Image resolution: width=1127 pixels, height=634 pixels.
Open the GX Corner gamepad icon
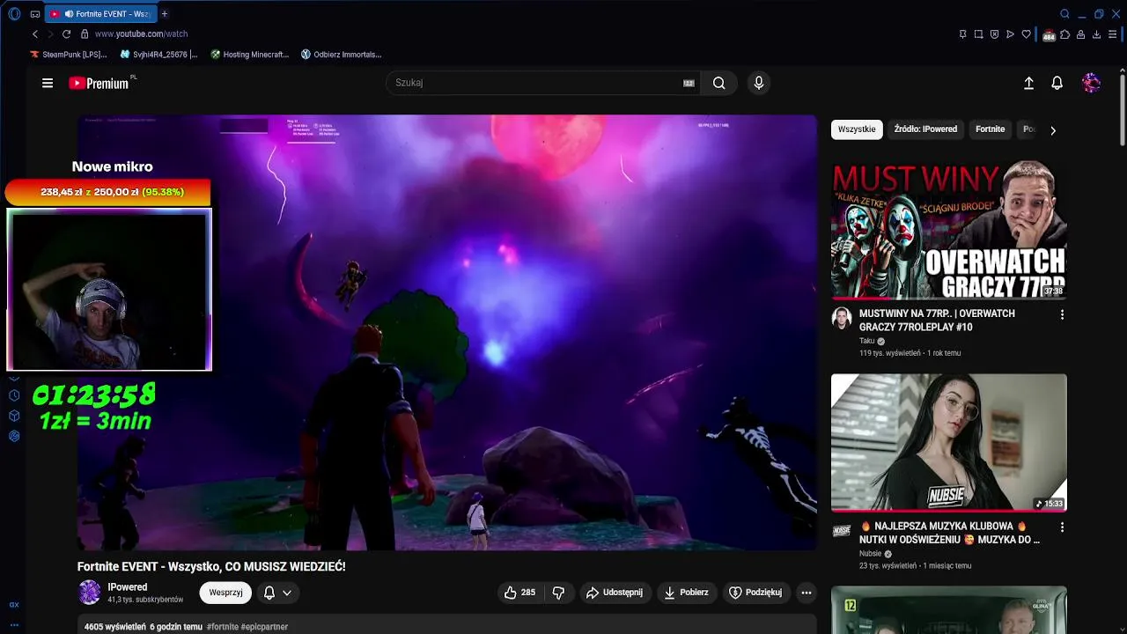tap(35, 14)
